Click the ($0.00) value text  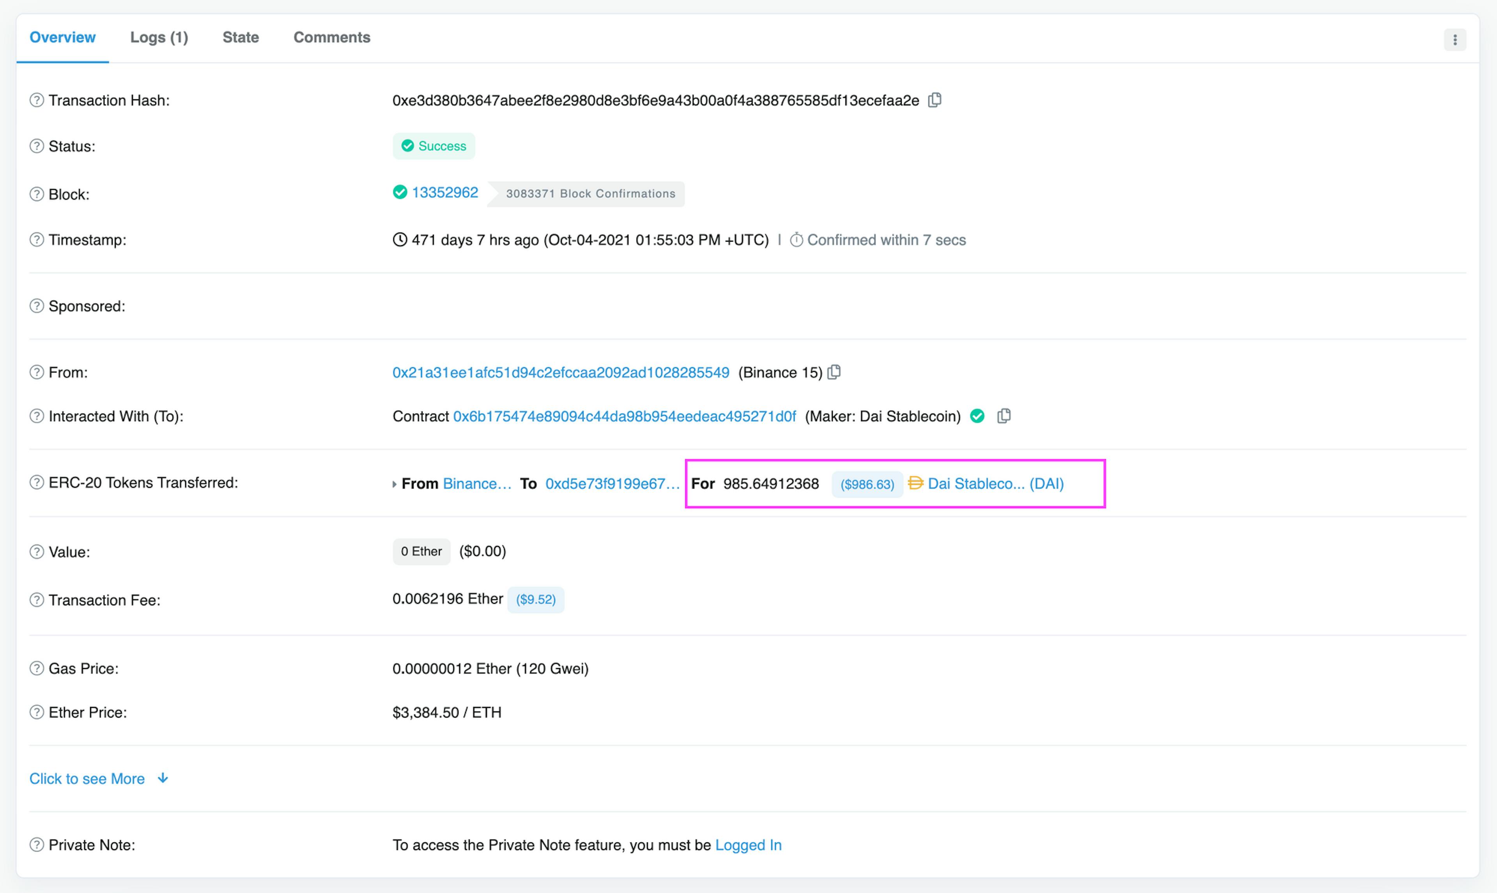tap(483, 551)
